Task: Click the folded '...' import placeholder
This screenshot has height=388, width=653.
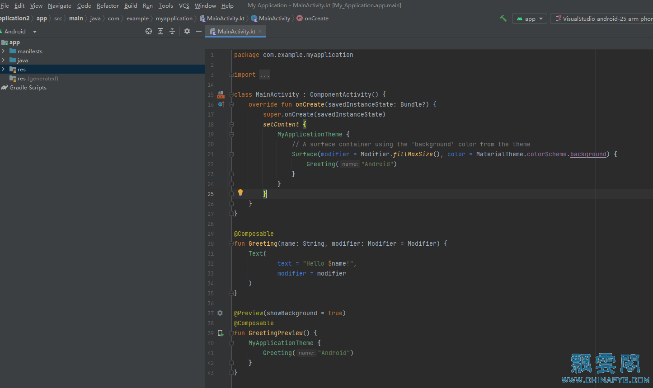Action: tap(265, 75)
